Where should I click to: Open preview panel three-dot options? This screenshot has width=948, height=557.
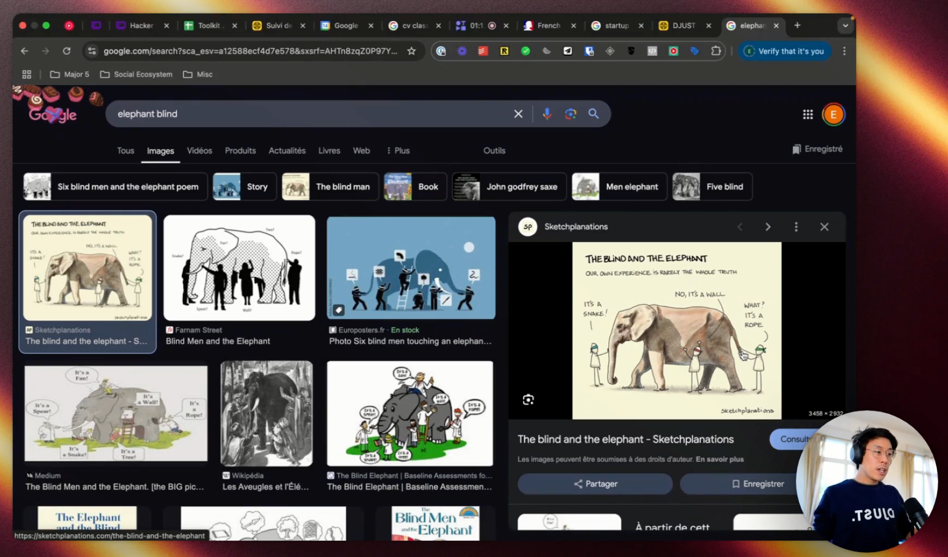click(796, 227)
